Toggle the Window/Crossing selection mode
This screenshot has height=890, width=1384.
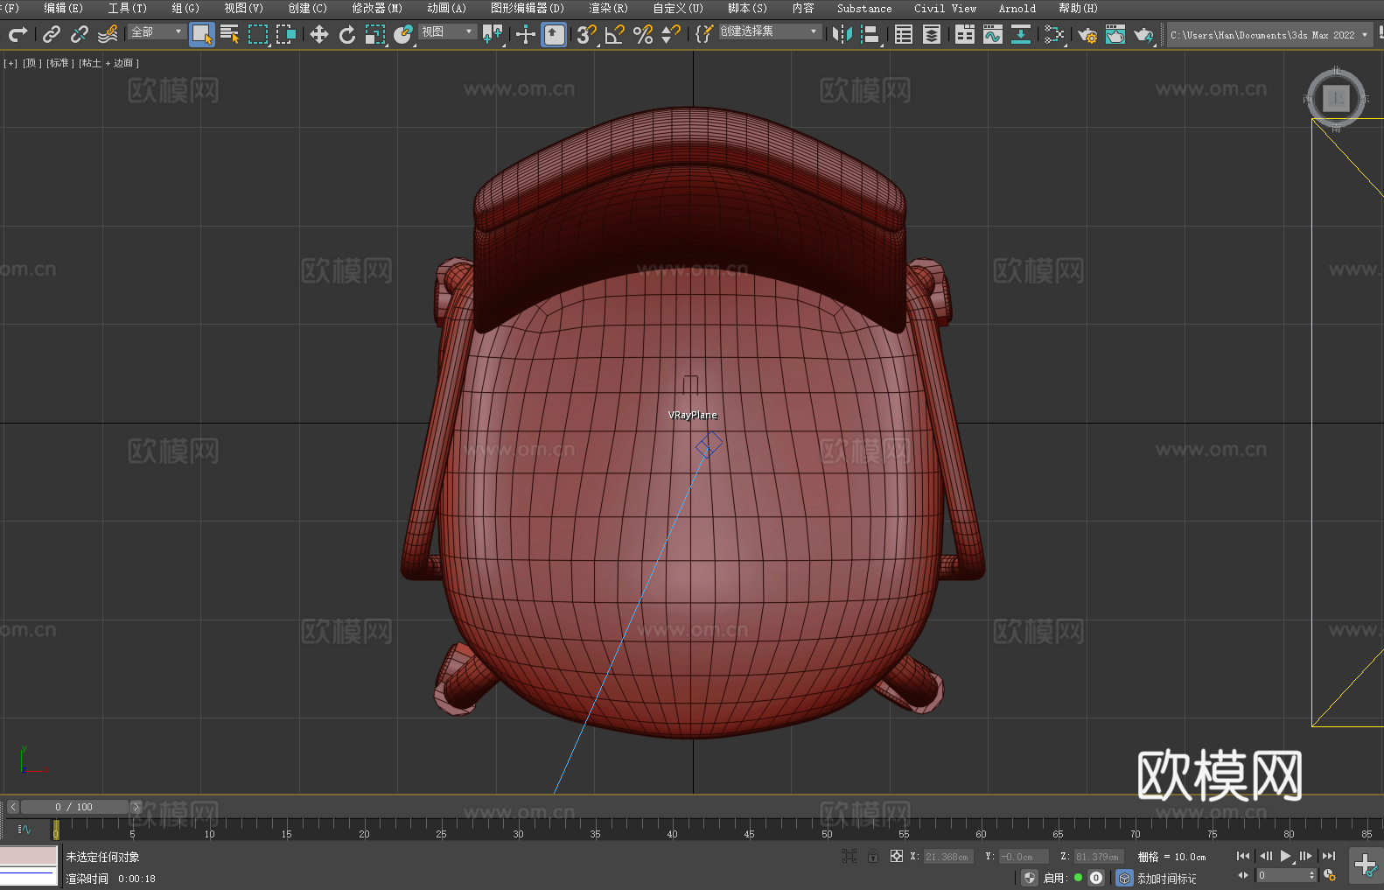(x=286, y=34)
